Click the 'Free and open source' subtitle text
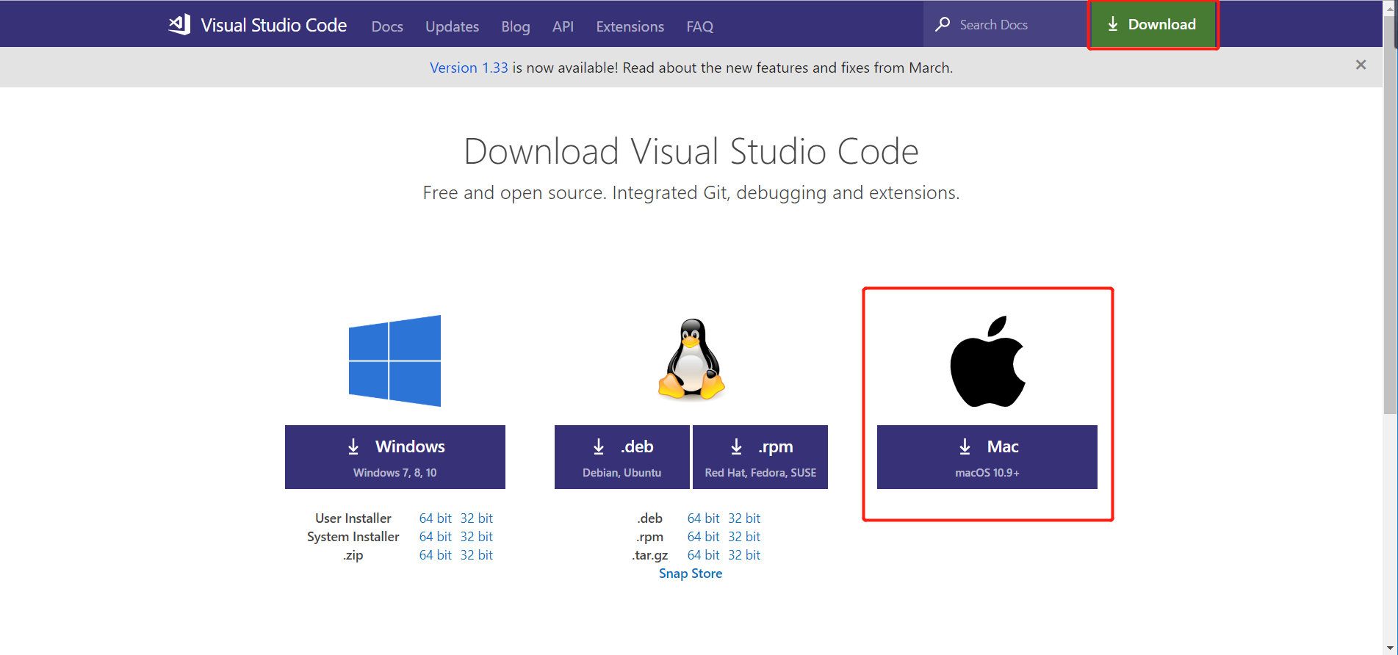Image resolution: width=1398 pixels, height=655 pixels. 691,192
